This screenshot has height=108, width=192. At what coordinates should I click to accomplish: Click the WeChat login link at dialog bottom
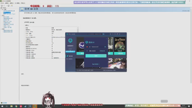(96, 64)
